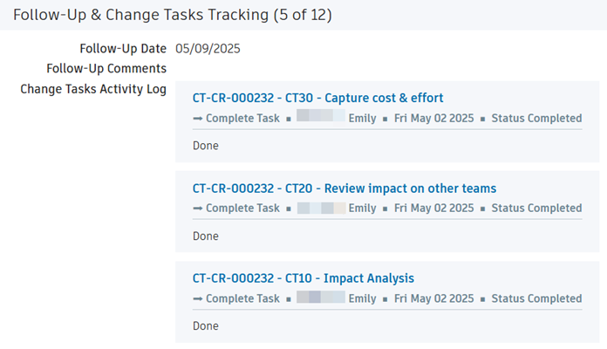Click Emily's name in the CT20 entry

pyautogui.click(x=362, y=209)
